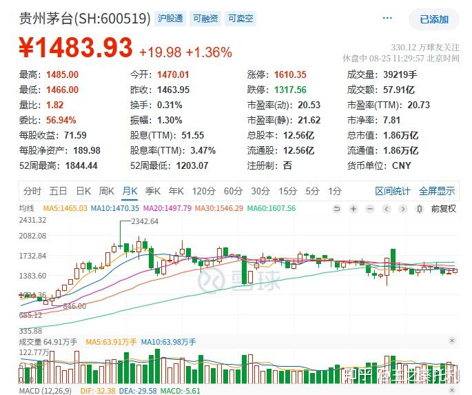Image resolution: width=472 pixels, height=395 pixels.
Task: Switch to the 分时 intraday tab
Action: pos(32,191)
